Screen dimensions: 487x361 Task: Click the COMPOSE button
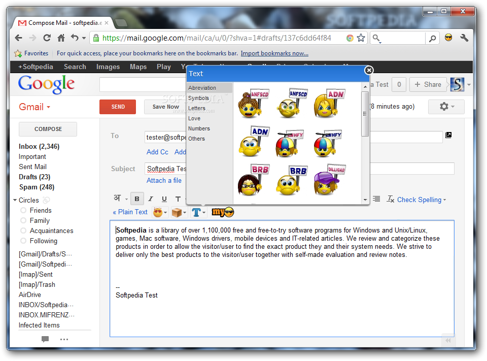48,129
